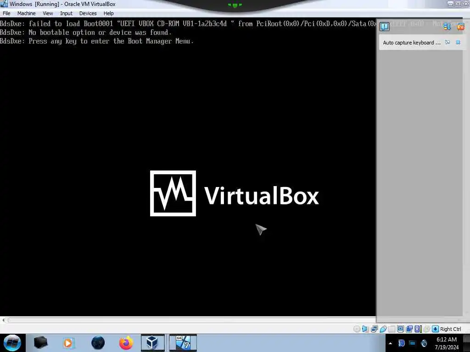Click the notification ordering icon in panel header
Screen dimensions: 470x352
click(x=447, y=27)
